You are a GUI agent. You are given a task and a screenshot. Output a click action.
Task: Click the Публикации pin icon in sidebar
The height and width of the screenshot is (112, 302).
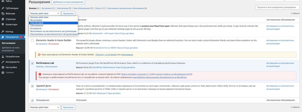point(3,8)
